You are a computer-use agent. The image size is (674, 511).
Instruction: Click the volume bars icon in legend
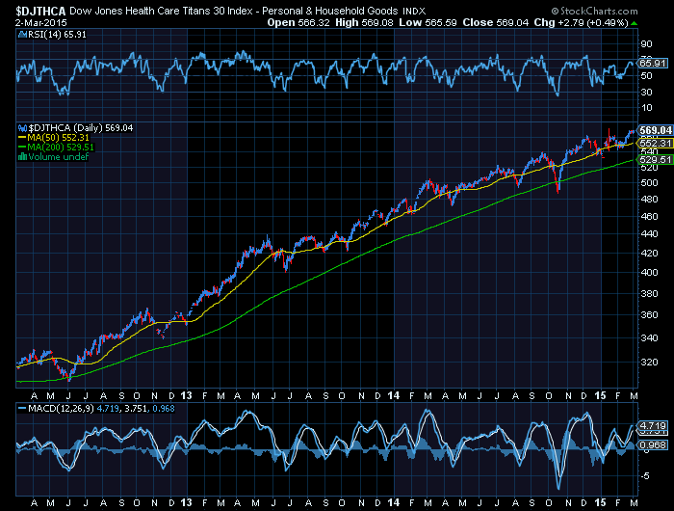(x=22, y=157)
